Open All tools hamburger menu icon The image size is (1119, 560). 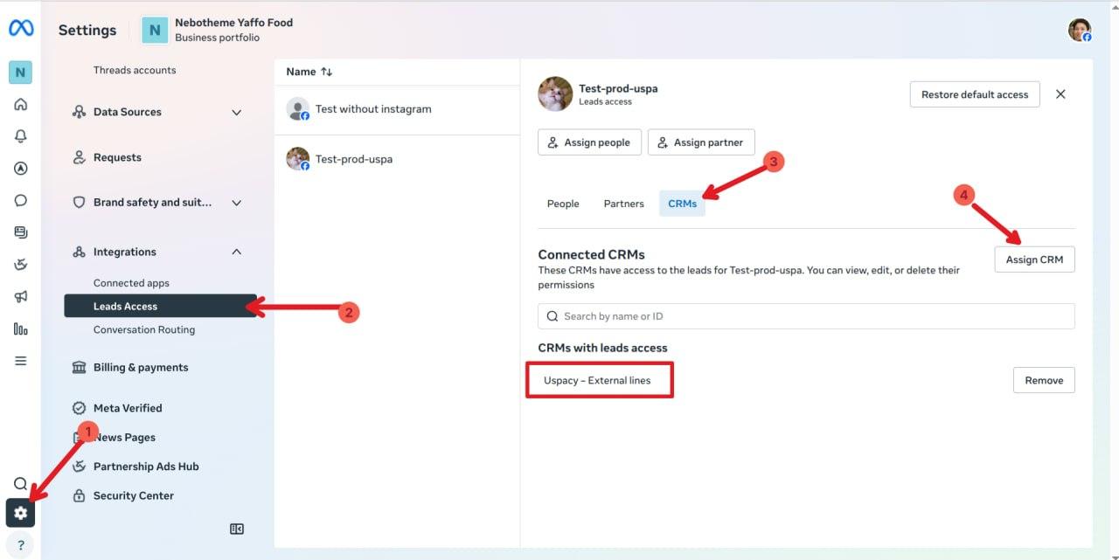pos(21,361)
